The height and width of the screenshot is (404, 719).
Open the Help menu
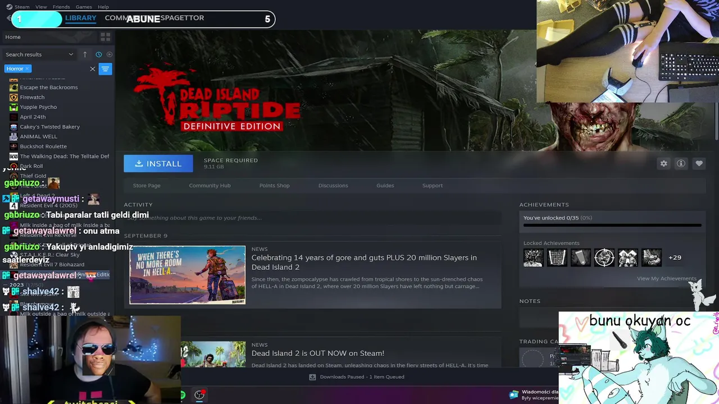pyautogui.click(x=103, y=7)
